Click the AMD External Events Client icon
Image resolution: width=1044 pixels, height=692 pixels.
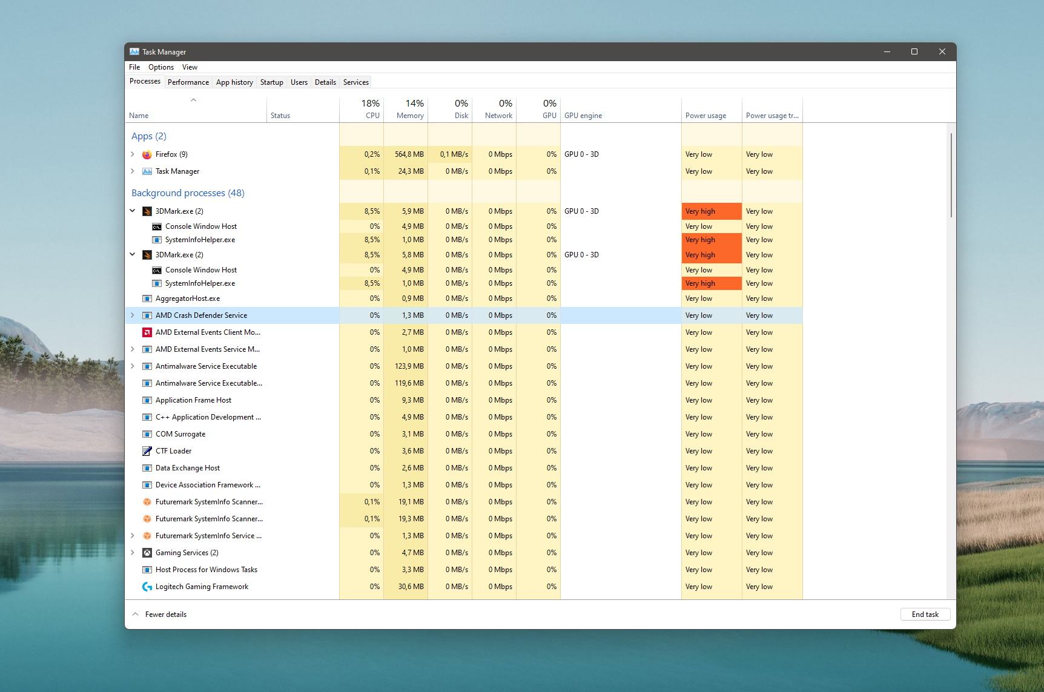(x=147, y=332)
